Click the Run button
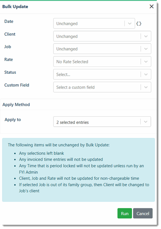Viewport: 161px width, 229px height. click(x=125, y=213)
